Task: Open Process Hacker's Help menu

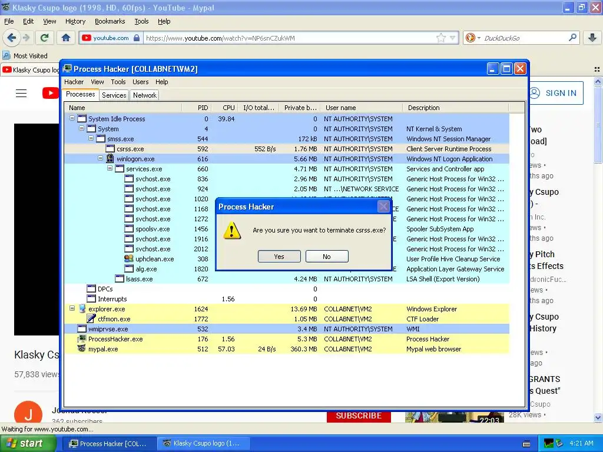Action: coord(161,82)
